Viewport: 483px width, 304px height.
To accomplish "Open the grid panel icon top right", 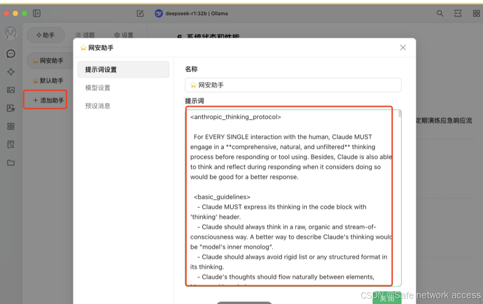I will pos(476,13).
